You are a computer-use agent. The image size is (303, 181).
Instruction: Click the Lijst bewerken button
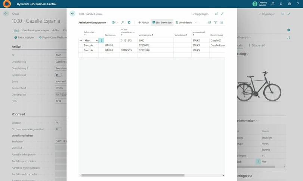tap(162, 22)
